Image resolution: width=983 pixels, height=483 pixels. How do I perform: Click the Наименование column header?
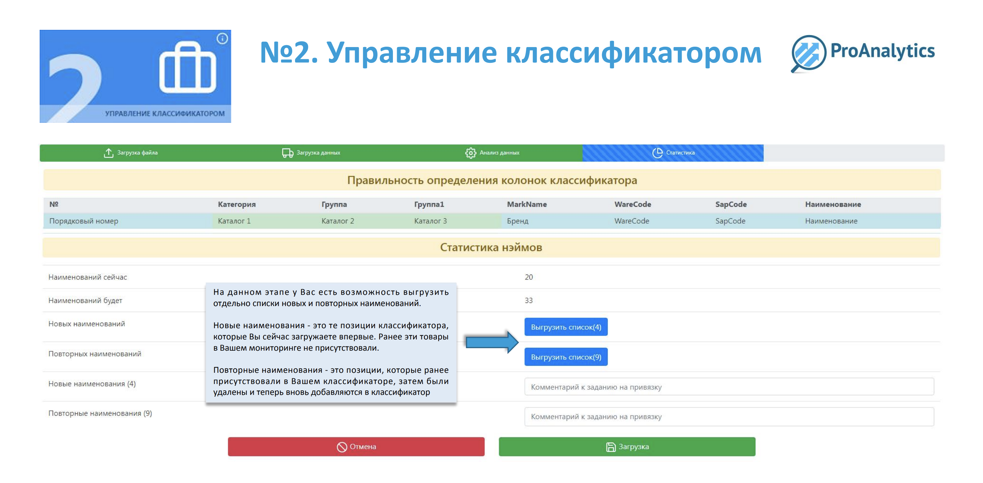(833, 204)
